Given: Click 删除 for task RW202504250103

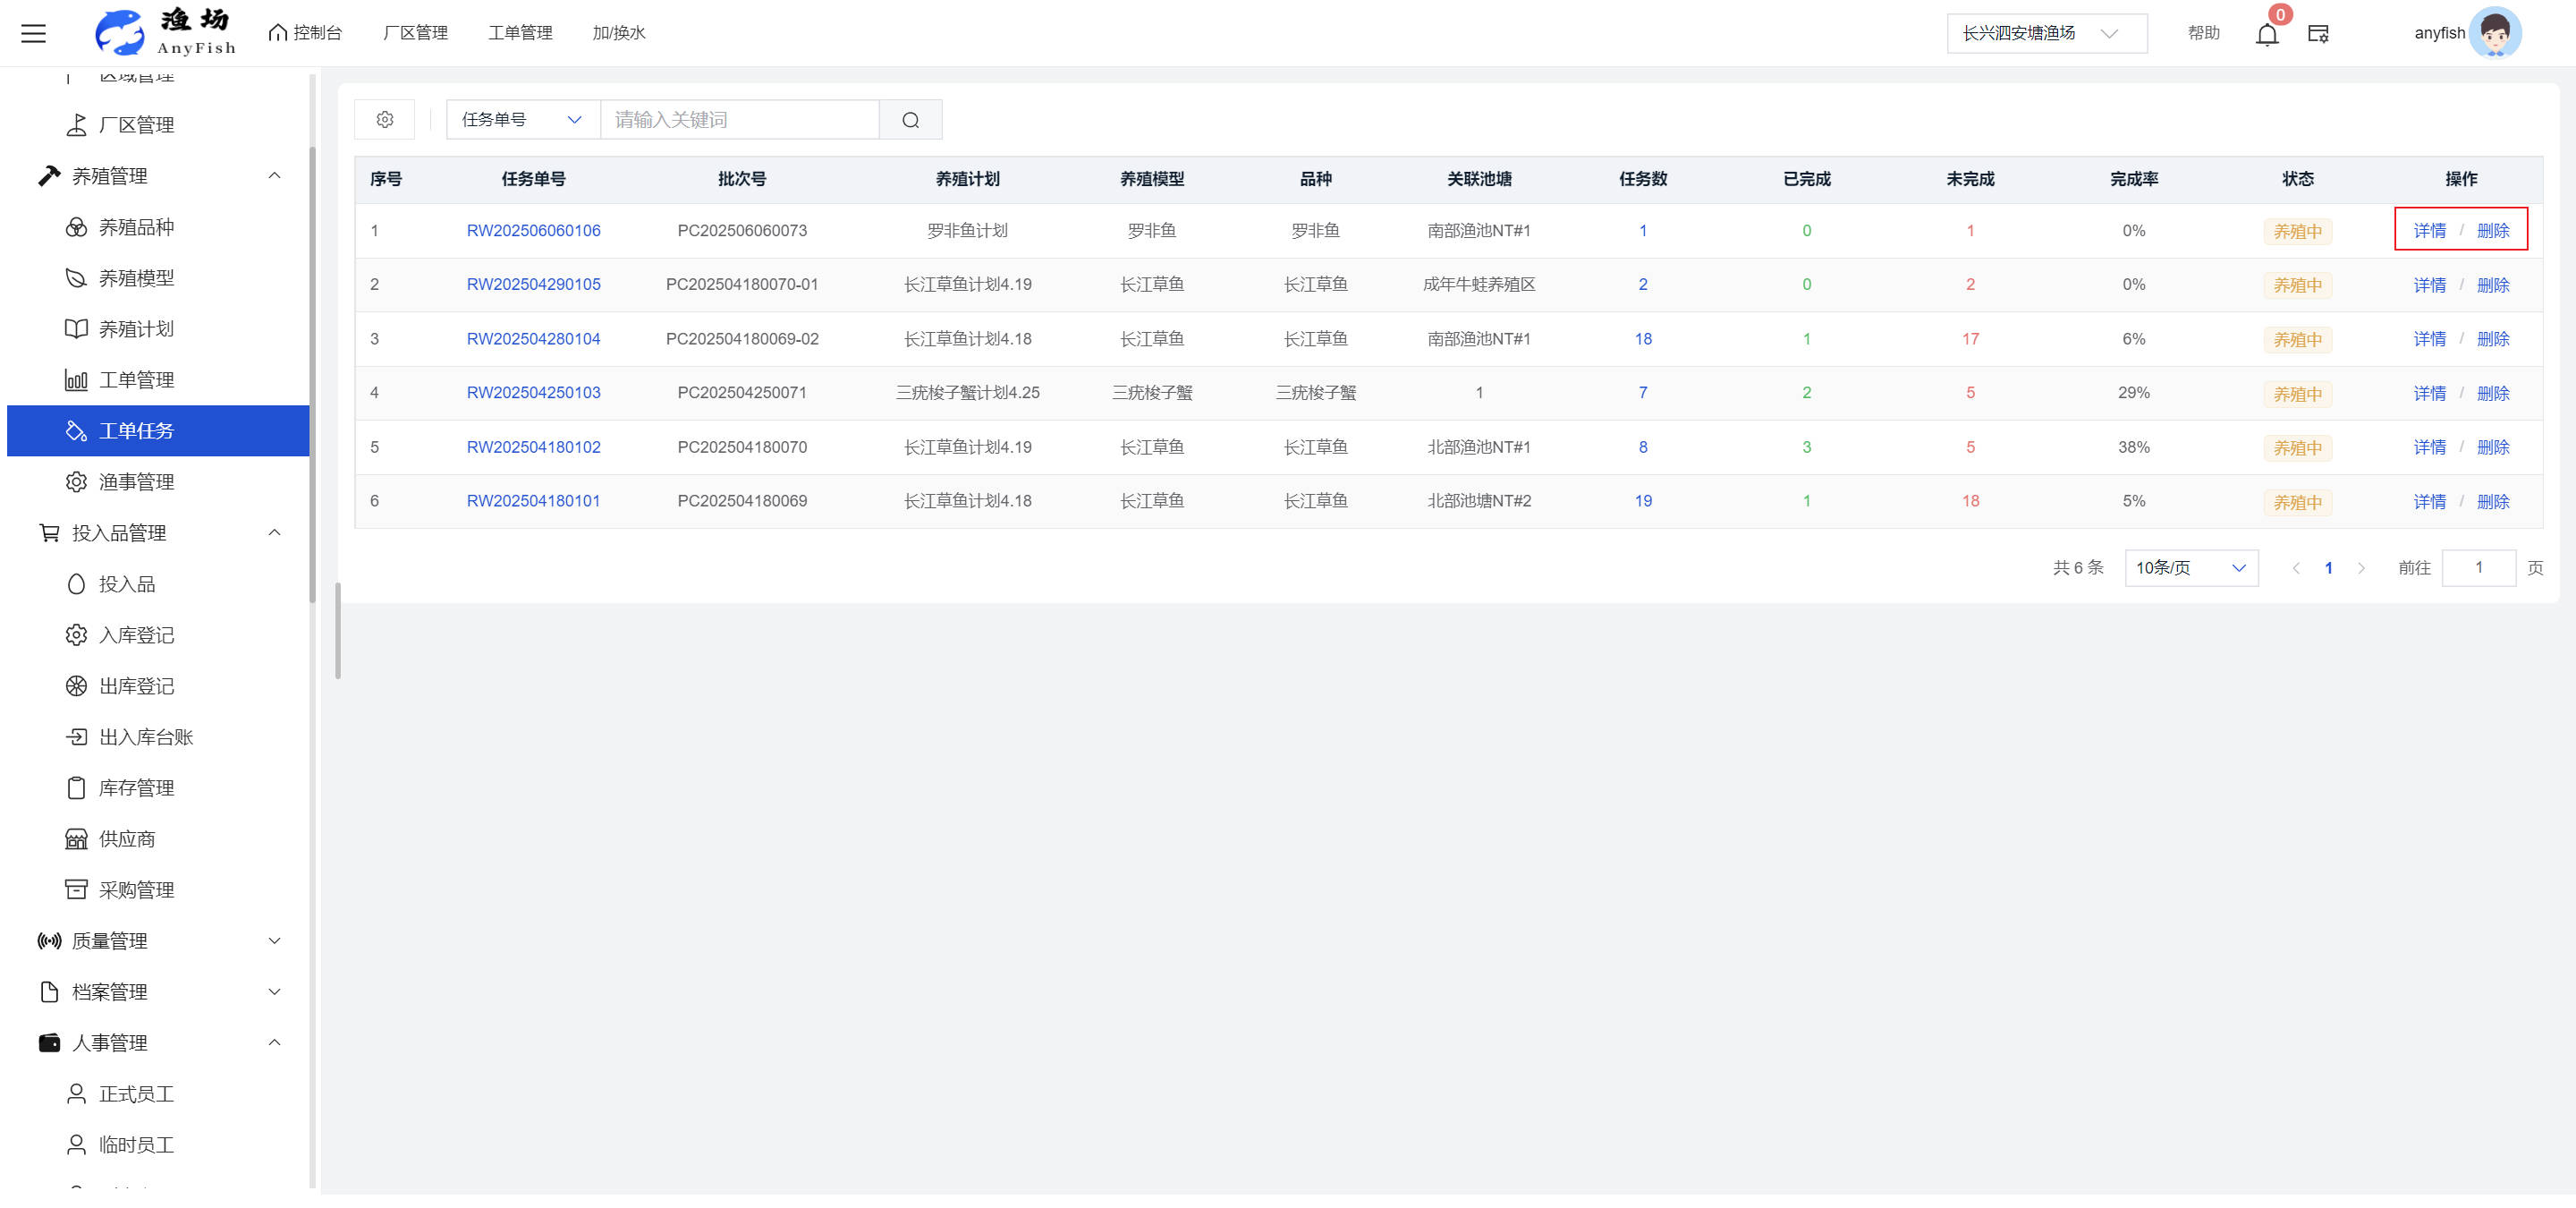Looking at the screenshot, I should [2492, 393].
